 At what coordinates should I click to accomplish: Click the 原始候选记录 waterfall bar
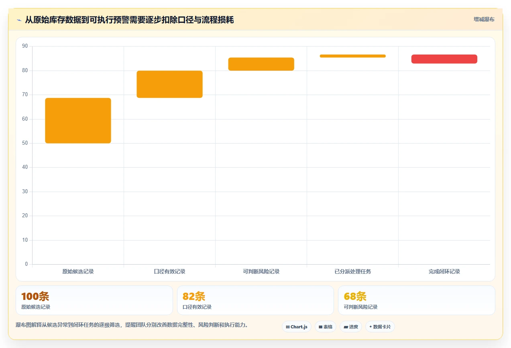pyautogui.click(x=78, y=121)
